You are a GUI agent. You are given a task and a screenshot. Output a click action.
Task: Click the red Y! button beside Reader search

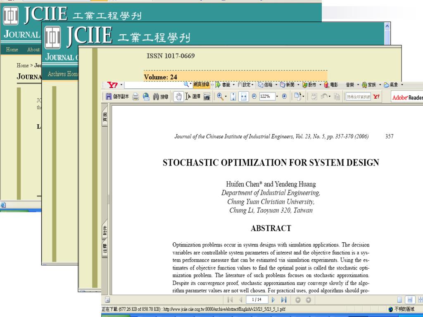(x=376, y=97)
